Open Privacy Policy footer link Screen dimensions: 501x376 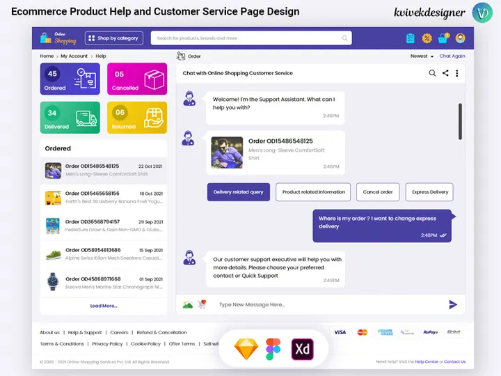(107, 344)
